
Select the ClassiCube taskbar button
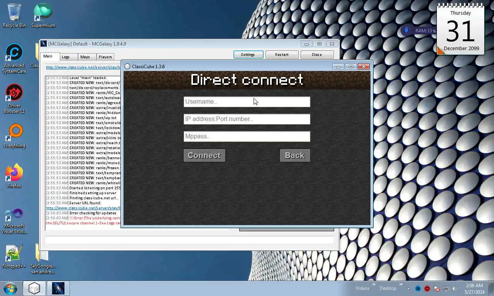pyautogui.click(x=34, y=288)
